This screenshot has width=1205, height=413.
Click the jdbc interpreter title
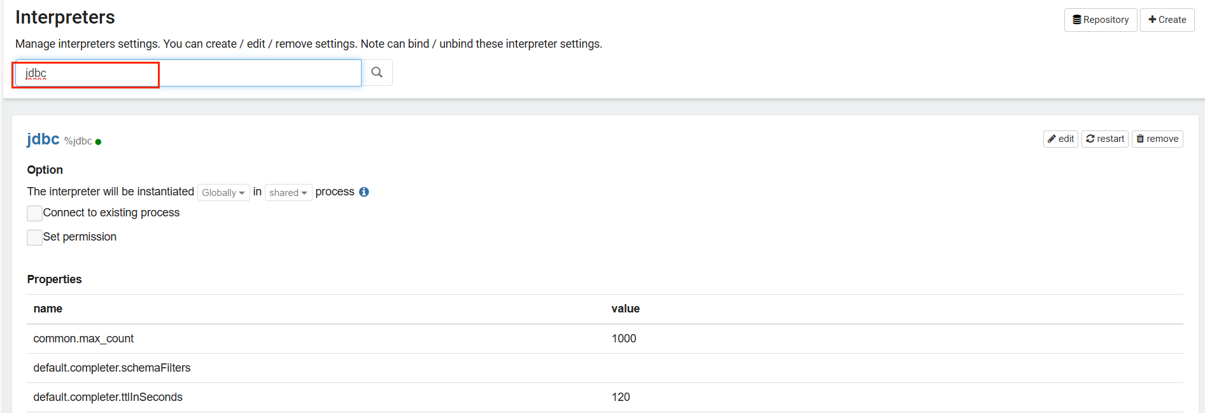click(43, 139)
